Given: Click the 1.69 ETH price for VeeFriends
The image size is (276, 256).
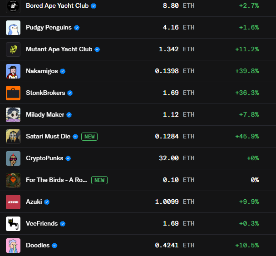Looking at the screenshot, I should [x=179, y=224].
